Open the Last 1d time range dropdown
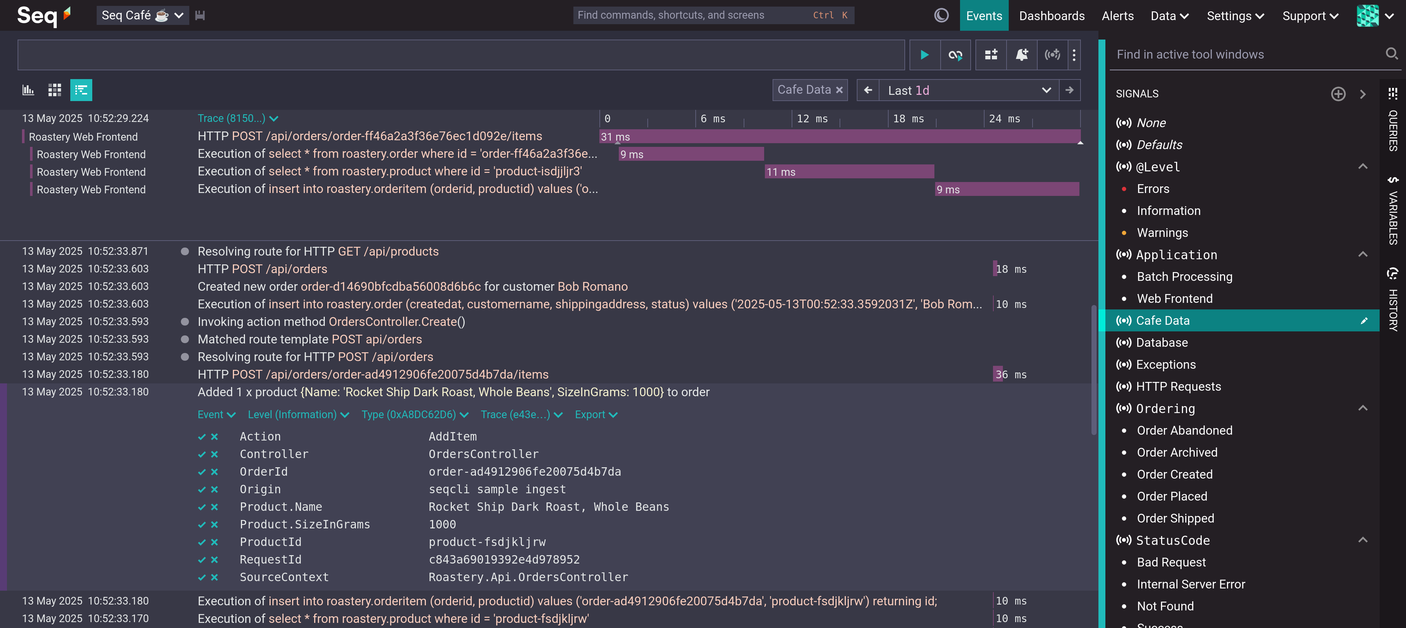Screen dimensions: 1406x628 pos(1046,90)
